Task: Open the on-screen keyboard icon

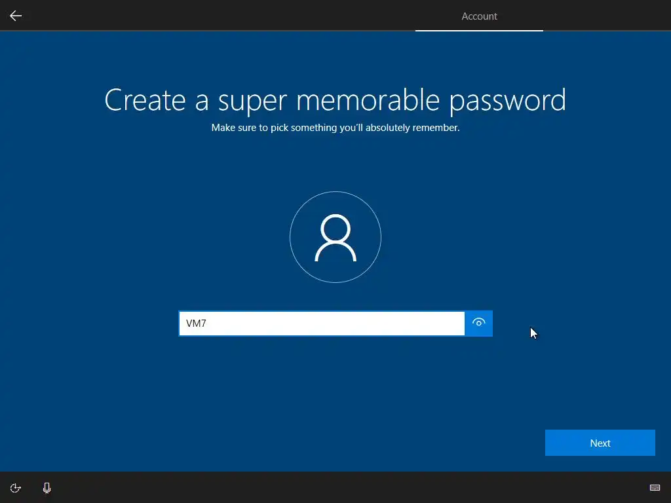Action: click(655, 487)
